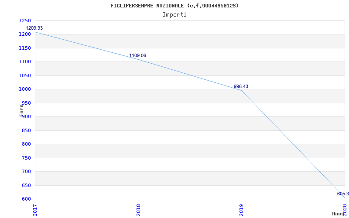Click the 2018 x-axis label

[138, 210]
